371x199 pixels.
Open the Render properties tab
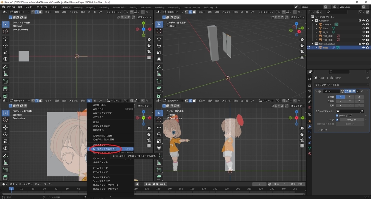pos(309,85)
